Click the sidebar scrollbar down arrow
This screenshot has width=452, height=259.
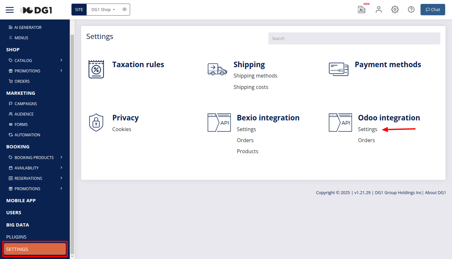(x=72, y=256)
